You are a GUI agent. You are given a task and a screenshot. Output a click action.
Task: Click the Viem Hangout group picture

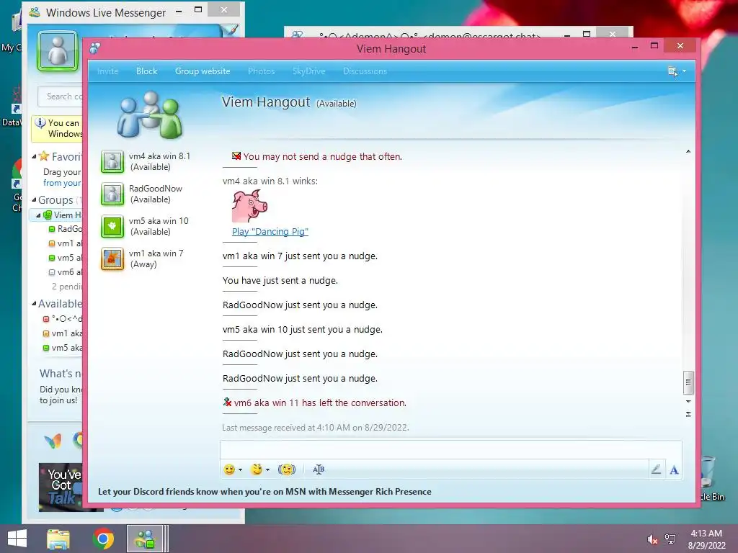point(150,114)
